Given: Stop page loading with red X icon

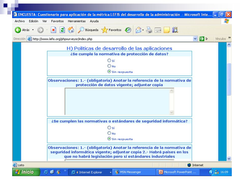Looking at the screenshot, I should [x=53, y=30].
